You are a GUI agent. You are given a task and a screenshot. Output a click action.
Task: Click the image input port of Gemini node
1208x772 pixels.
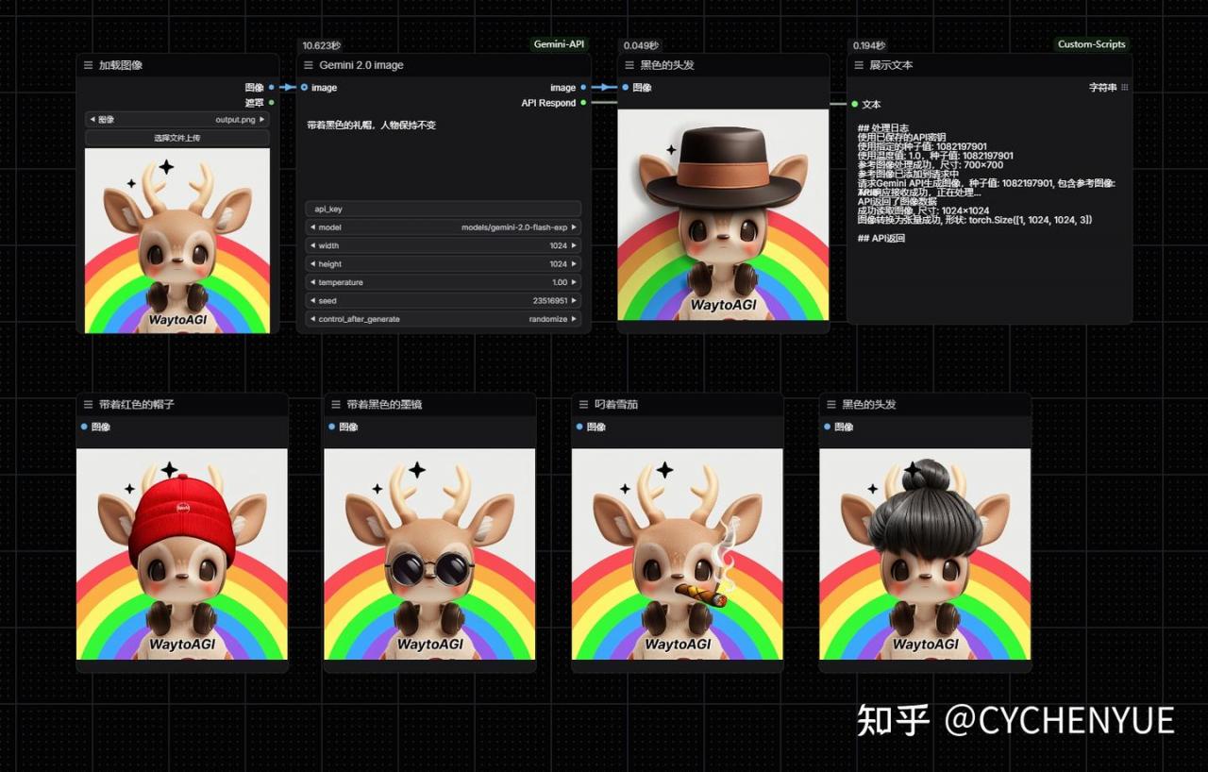[304, 88]
